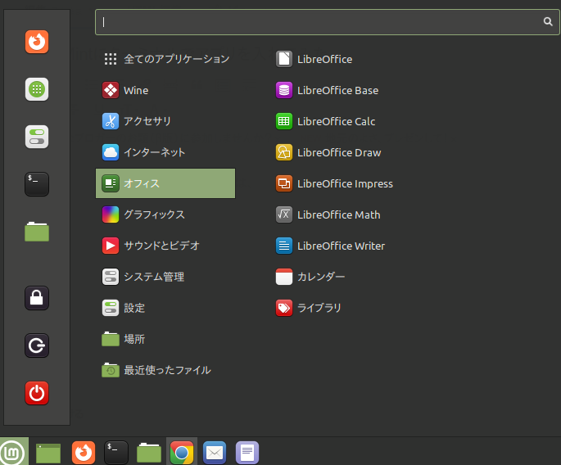561x465 pixels.
Task: Open Software Manager in the favorites sidebar
Action: 37,89
